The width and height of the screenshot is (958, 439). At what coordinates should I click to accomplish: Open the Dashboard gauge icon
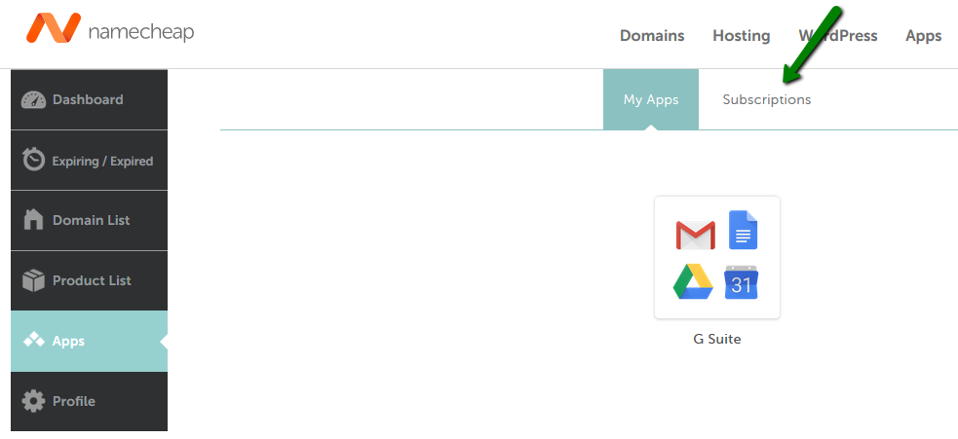33,99
